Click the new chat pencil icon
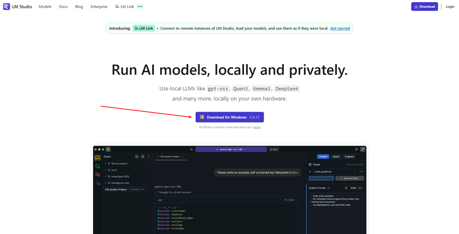Screen dimensions: 459x234 pos(143,156)
